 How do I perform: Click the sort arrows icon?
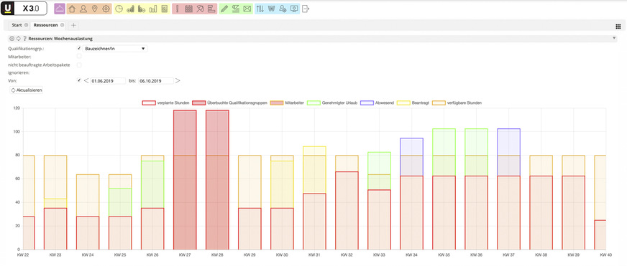(x=260, y=9)
